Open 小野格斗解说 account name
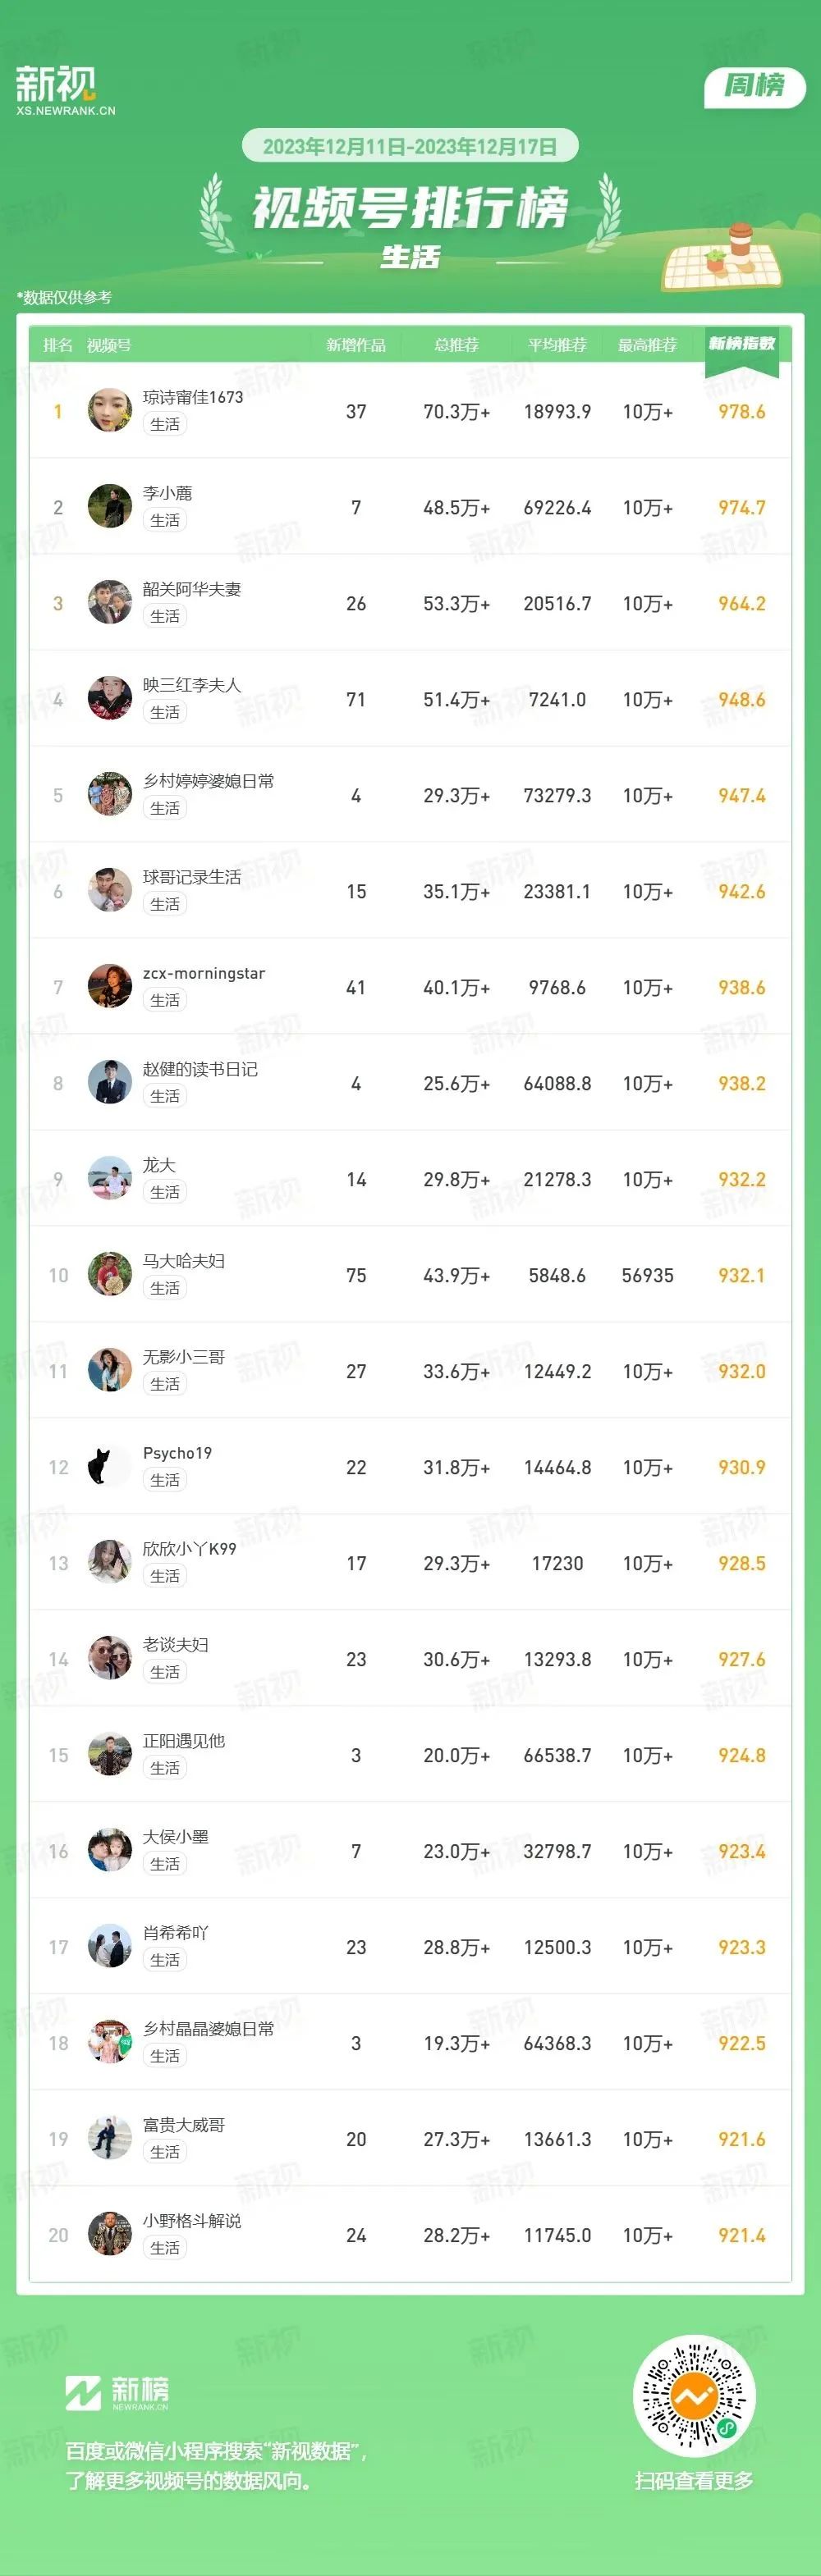This screenshot has width=821, height=2576. (x=192, y=2221)
